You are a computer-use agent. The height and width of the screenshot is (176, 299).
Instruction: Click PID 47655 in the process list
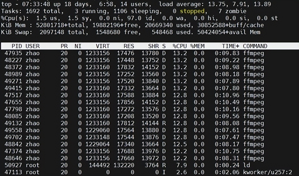(13, 102)
